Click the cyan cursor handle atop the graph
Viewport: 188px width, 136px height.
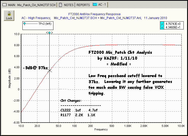coord(49,32)
